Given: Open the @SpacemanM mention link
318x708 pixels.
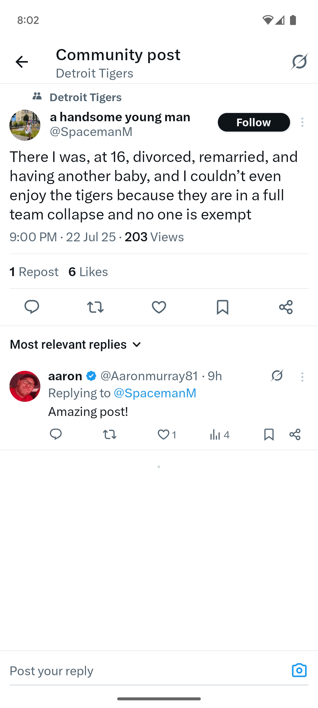Looking at the screenshot, I should coord(155,393).
